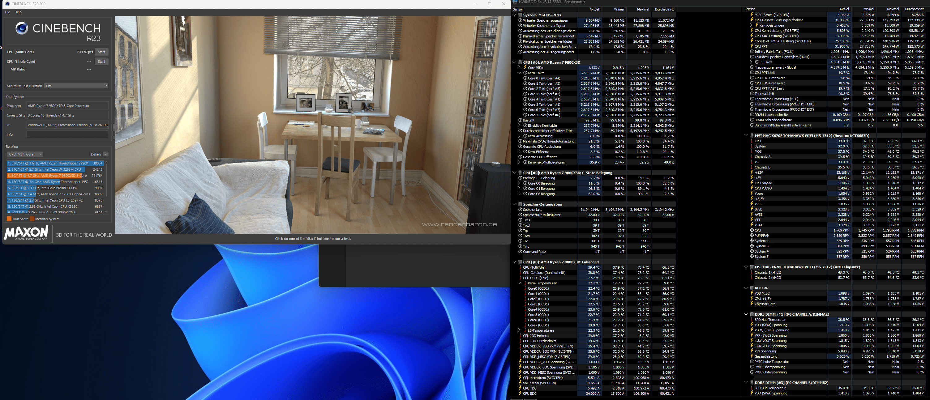The width and height of the screenshot is (930, 400).
Task: Open Minimum Test Duration dropdown
Action: 76,86
